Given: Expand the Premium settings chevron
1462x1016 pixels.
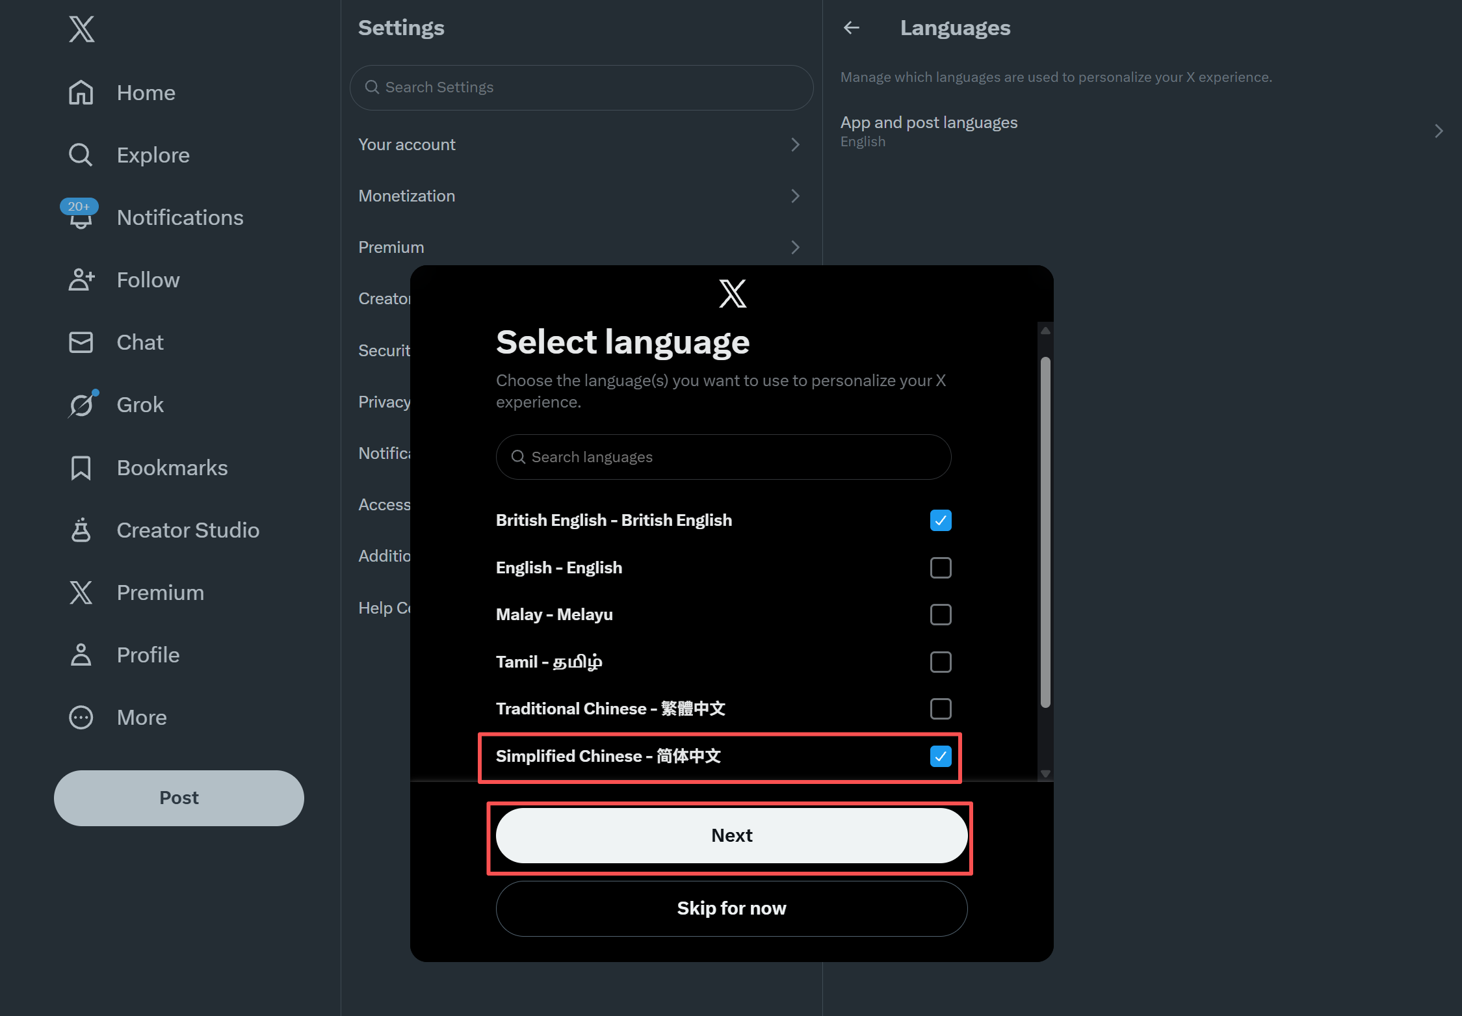Looking at the screenshot, I should [795, 247].
